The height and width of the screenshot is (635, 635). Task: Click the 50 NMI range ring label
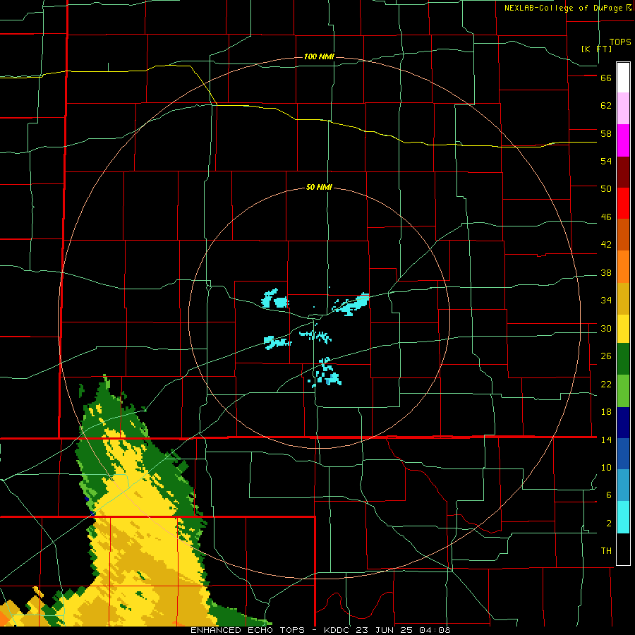[x=319, y=187]
